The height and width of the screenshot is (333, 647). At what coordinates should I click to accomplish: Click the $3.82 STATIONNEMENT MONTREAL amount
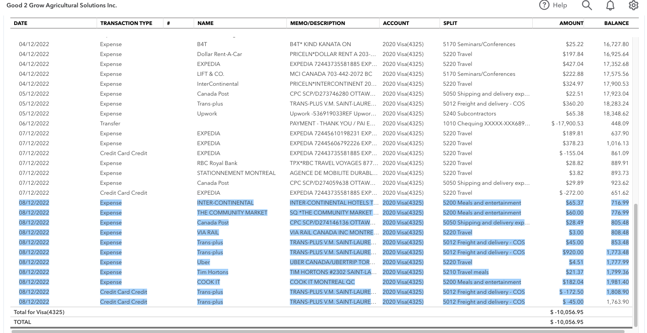[x=576, y=173]
